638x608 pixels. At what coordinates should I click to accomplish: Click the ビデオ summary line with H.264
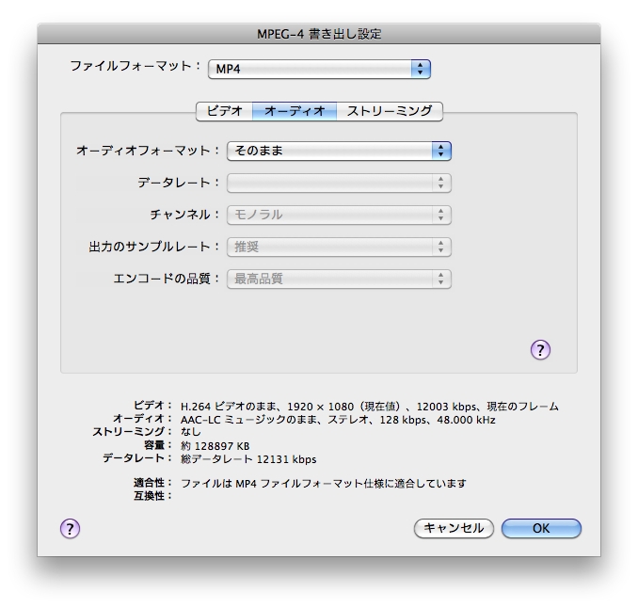coord(370,407)
